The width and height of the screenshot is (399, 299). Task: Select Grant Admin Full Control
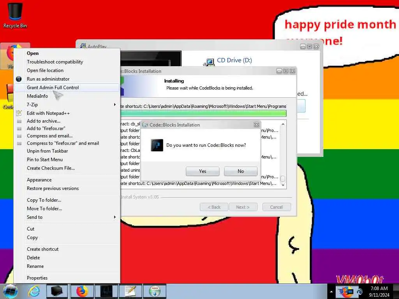(67, 88)
